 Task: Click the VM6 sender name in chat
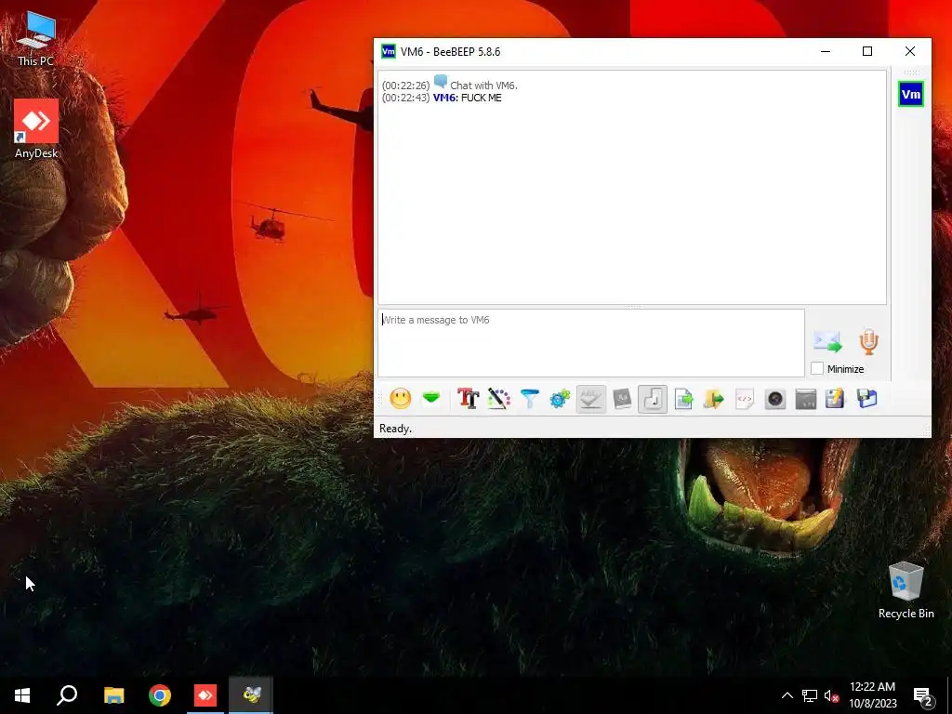pyautogui.click(x=445, y=98)
